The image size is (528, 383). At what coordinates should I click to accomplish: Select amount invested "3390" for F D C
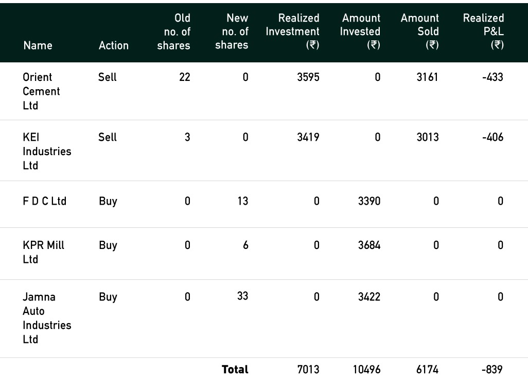point(369,201)
